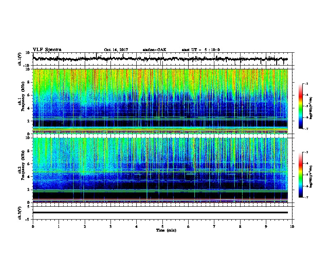Click the "ch.3(V)" axis label
Screen dimensions: 329x254
coord(20,213)
